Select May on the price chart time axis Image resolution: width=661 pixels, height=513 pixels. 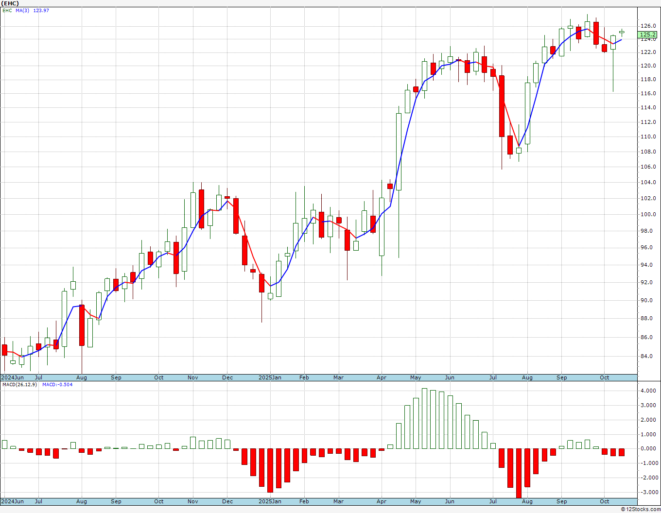416,377
